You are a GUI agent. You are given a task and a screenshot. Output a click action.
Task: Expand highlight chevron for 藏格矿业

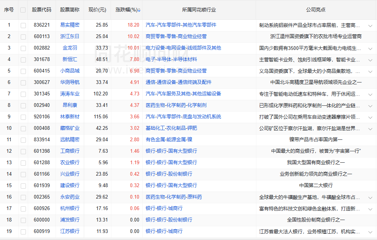pos(370,129)
